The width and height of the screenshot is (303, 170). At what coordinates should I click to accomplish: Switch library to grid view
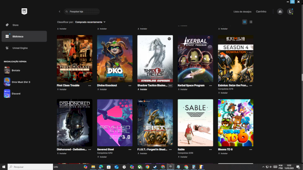[x=245, y=22]
